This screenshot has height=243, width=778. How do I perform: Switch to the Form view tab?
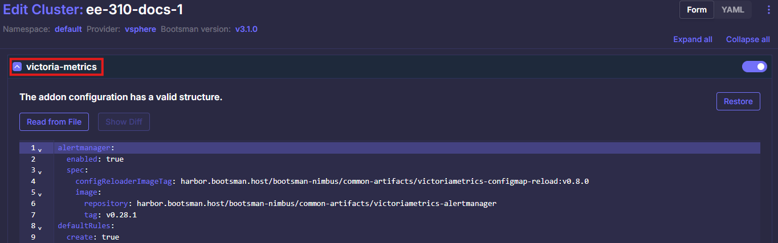point(696,10)
